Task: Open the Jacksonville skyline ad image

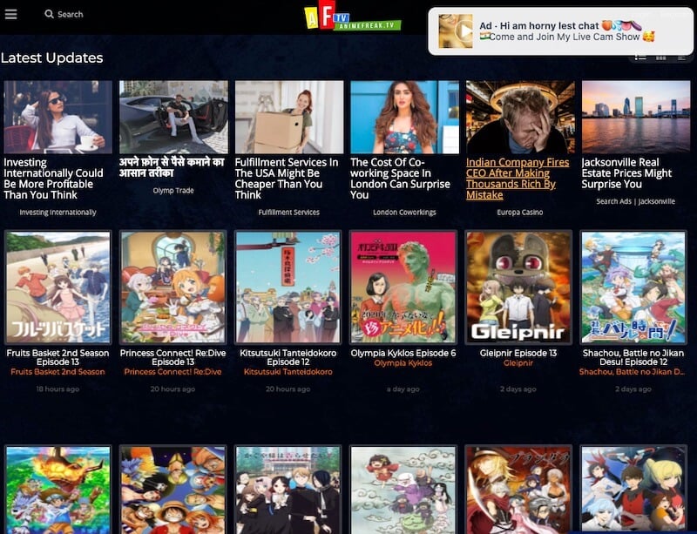Action: click(636, 117)
